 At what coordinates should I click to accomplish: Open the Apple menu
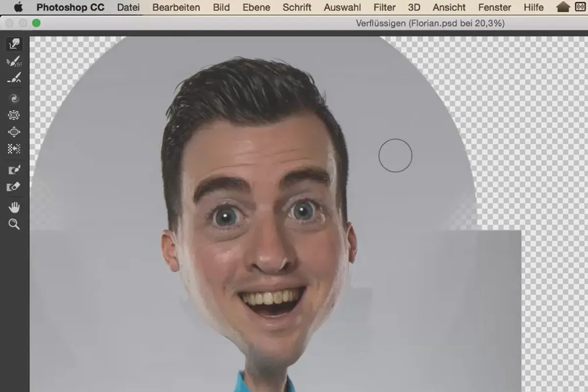(19, 7)
